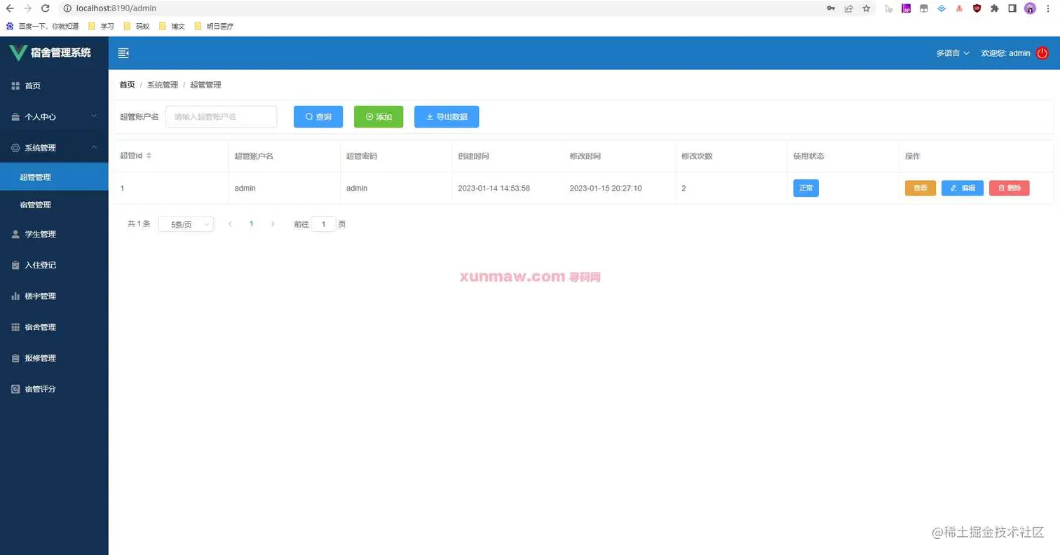Open the 明日医疗 bookmark folder
The width and height of the screenshot is (1060, 555).
coord(214,26)
